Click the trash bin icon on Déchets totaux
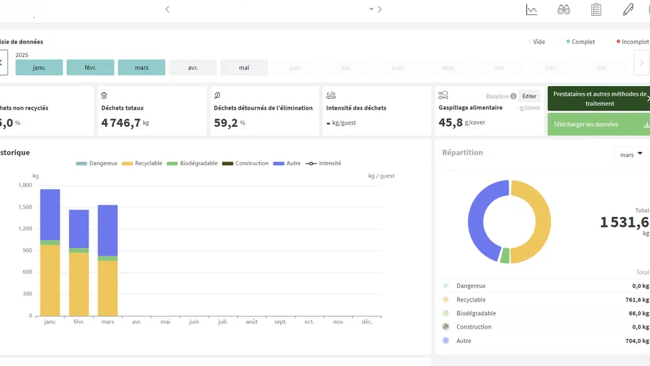 [x=104, y=96]
